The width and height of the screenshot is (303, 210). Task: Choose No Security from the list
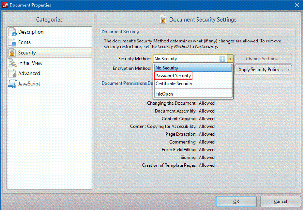point(193,68)
